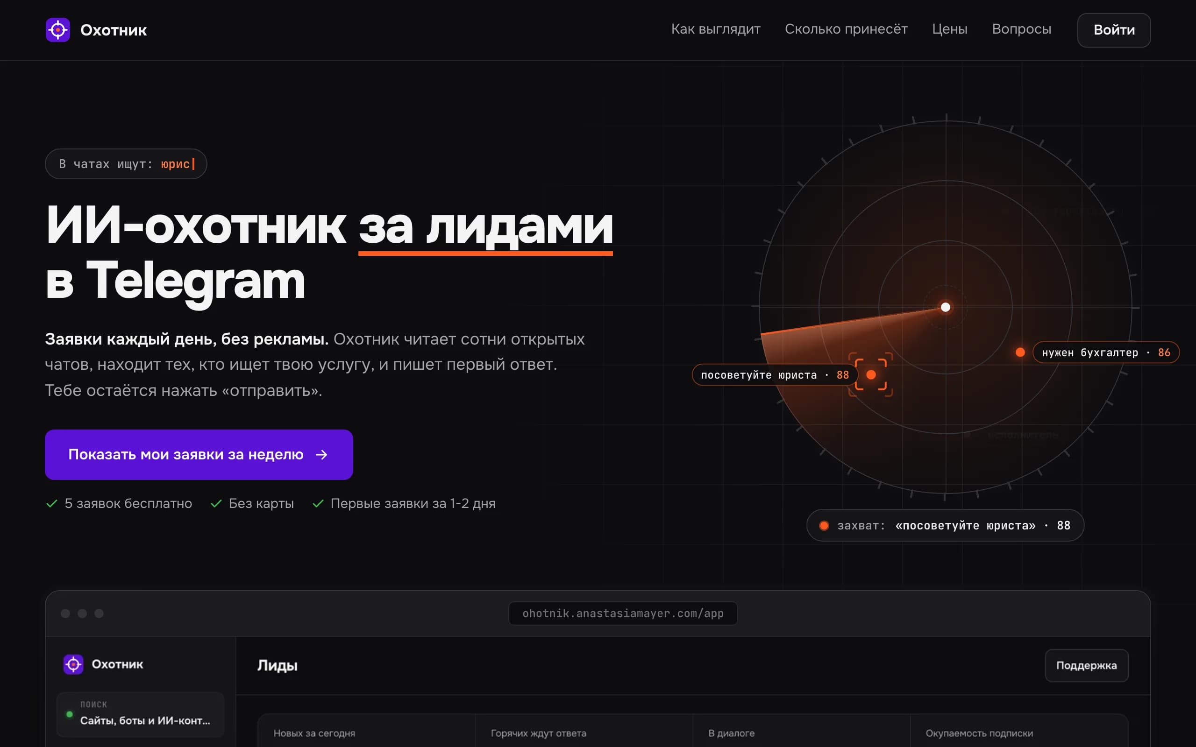Screen dimensions: 1196x747
Task: Click «Окупаемость подписки» stat card
Action: (x=1019, y=730)
